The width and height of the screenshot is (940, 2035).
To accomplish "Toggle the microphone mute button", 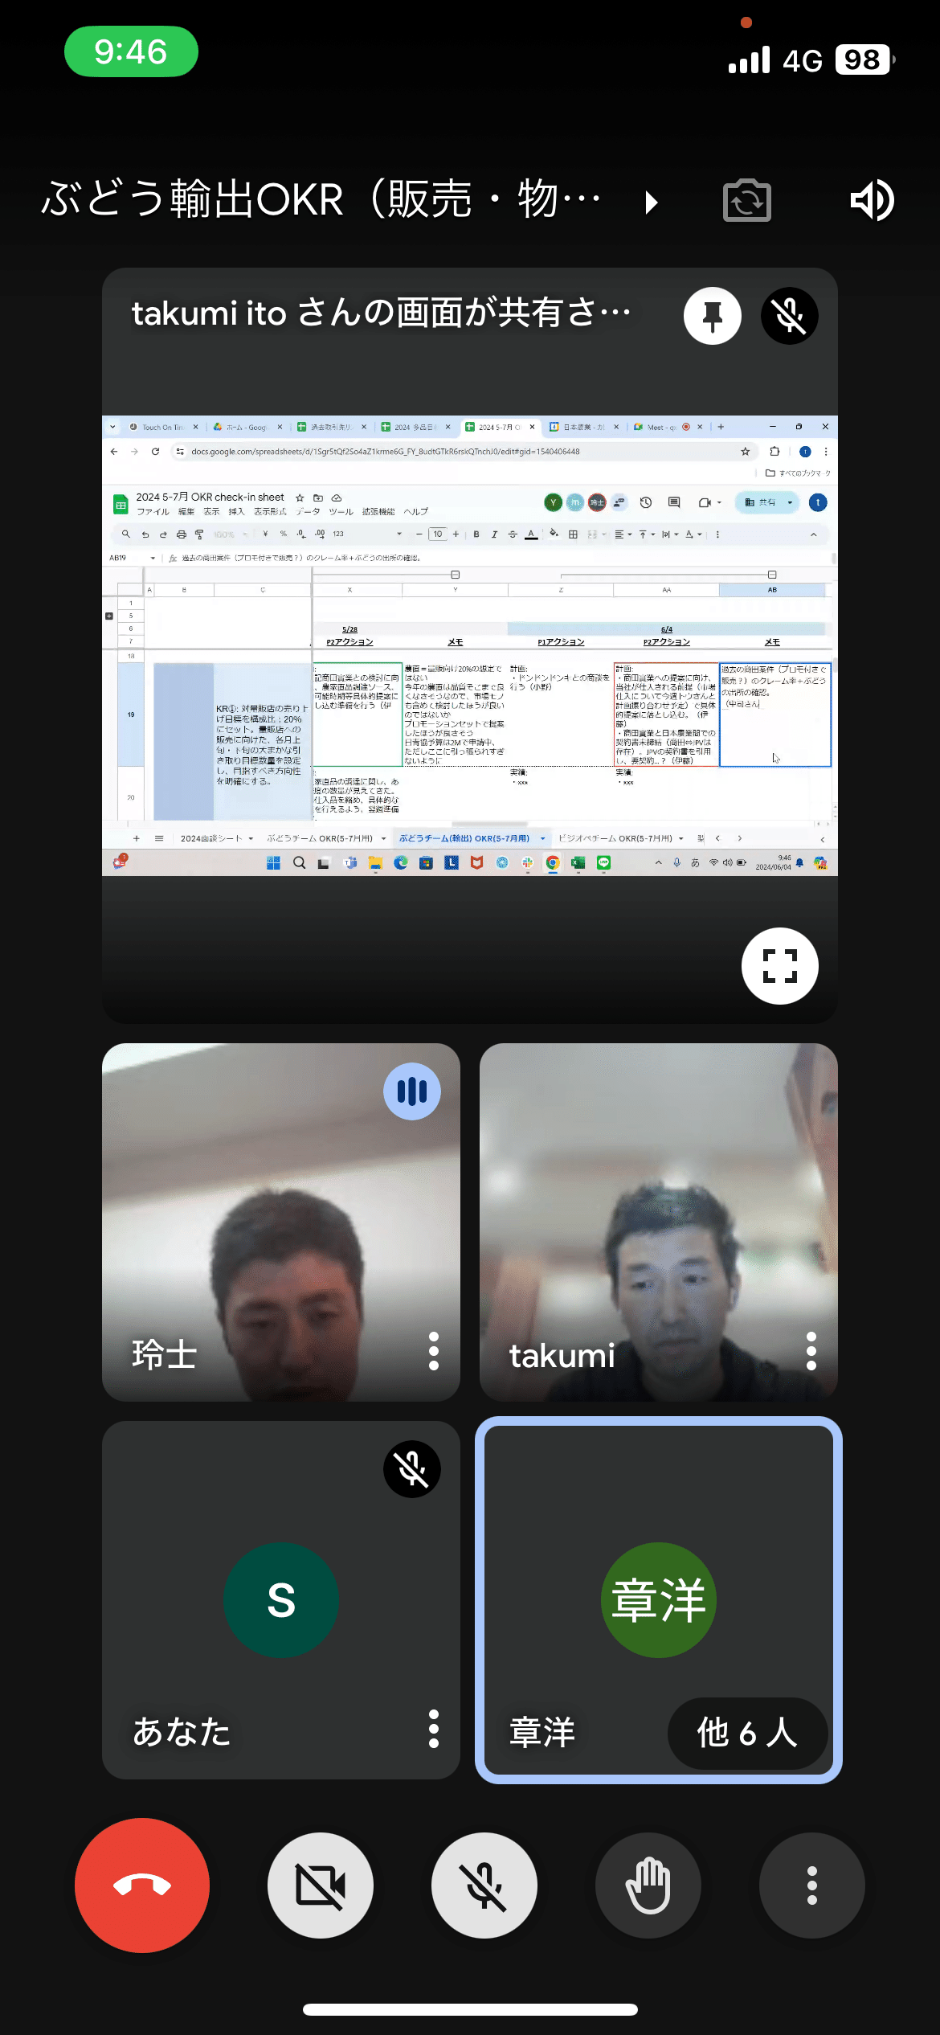I will click(x=484, y=1885).
